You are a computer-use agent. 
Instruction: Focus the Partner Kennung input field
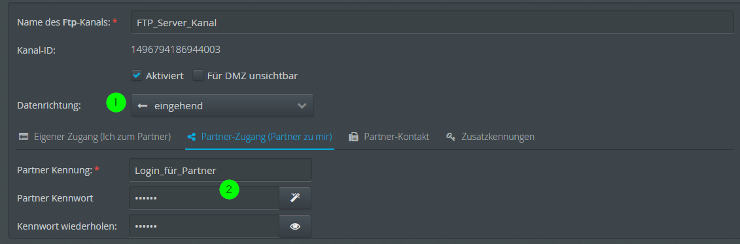click(220, 170)
